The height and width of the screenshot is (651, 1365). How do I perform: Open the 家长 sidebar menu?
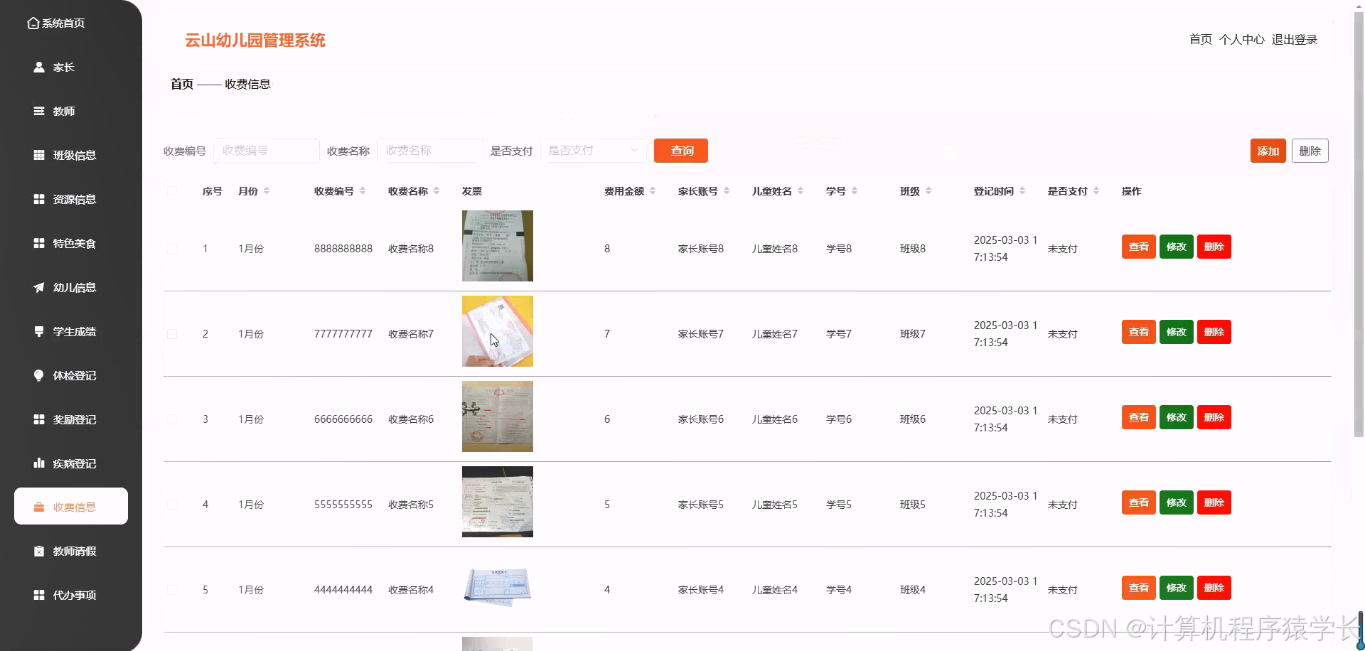pyautogui.click(x=71, y=68)
